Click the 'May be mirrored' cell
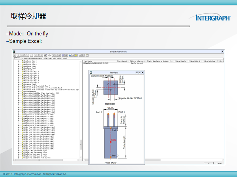The width and height of the screenshot is (237, 177). click(x=137, y=63)
